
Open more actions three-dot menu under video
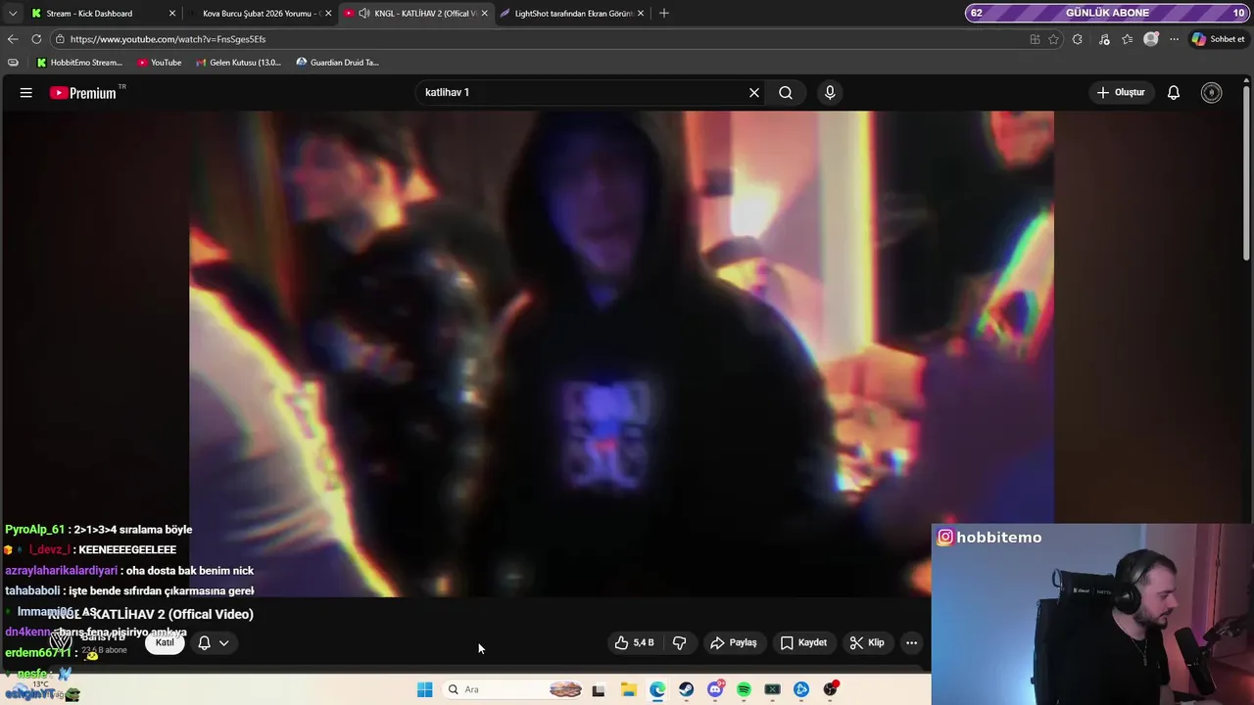click(911, 642)
